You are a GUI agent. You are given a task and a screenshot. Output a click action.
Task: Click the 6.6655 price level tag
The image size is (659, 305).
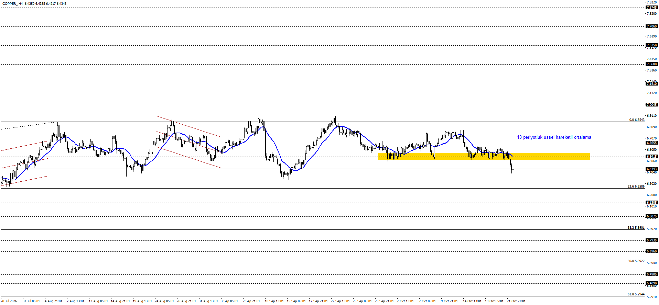tap(652, 143)
